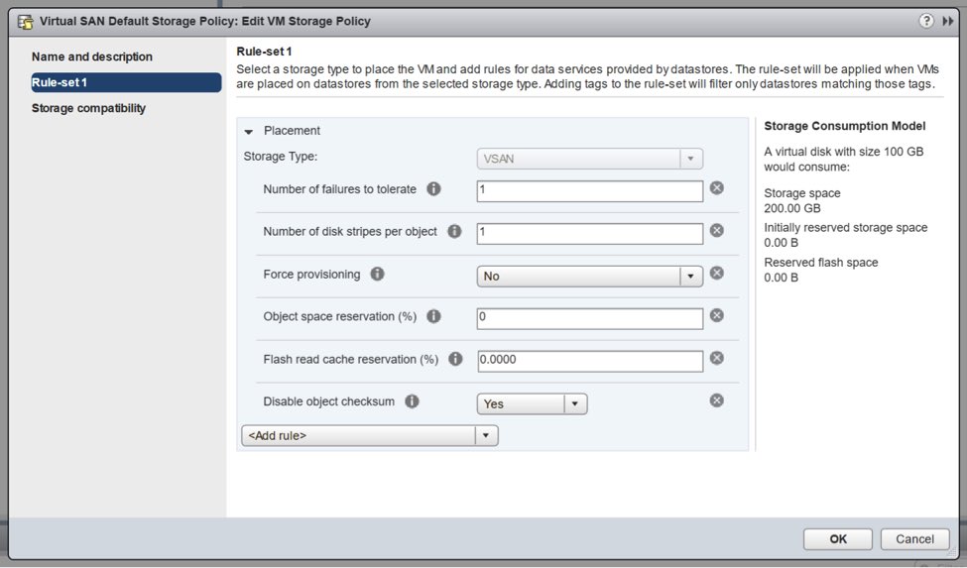Click the storage policy icon in title bar
The image size is (967, 568).
(x=25, y=22)
